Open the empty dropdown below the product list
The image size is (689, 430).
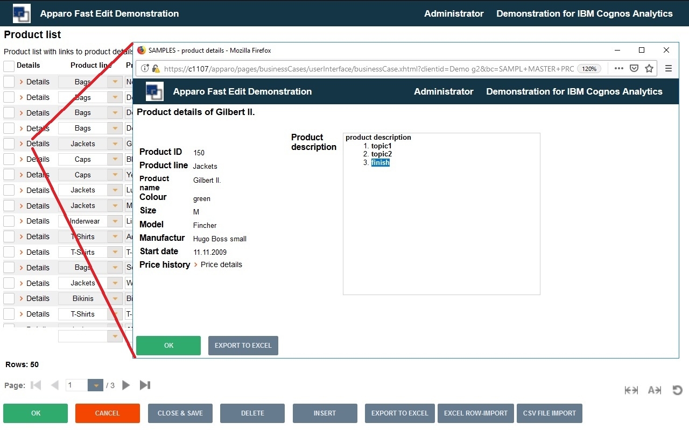tap(115, 336)
